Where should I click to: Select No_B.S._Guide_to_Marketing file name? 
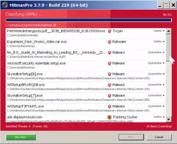[56, 52]
